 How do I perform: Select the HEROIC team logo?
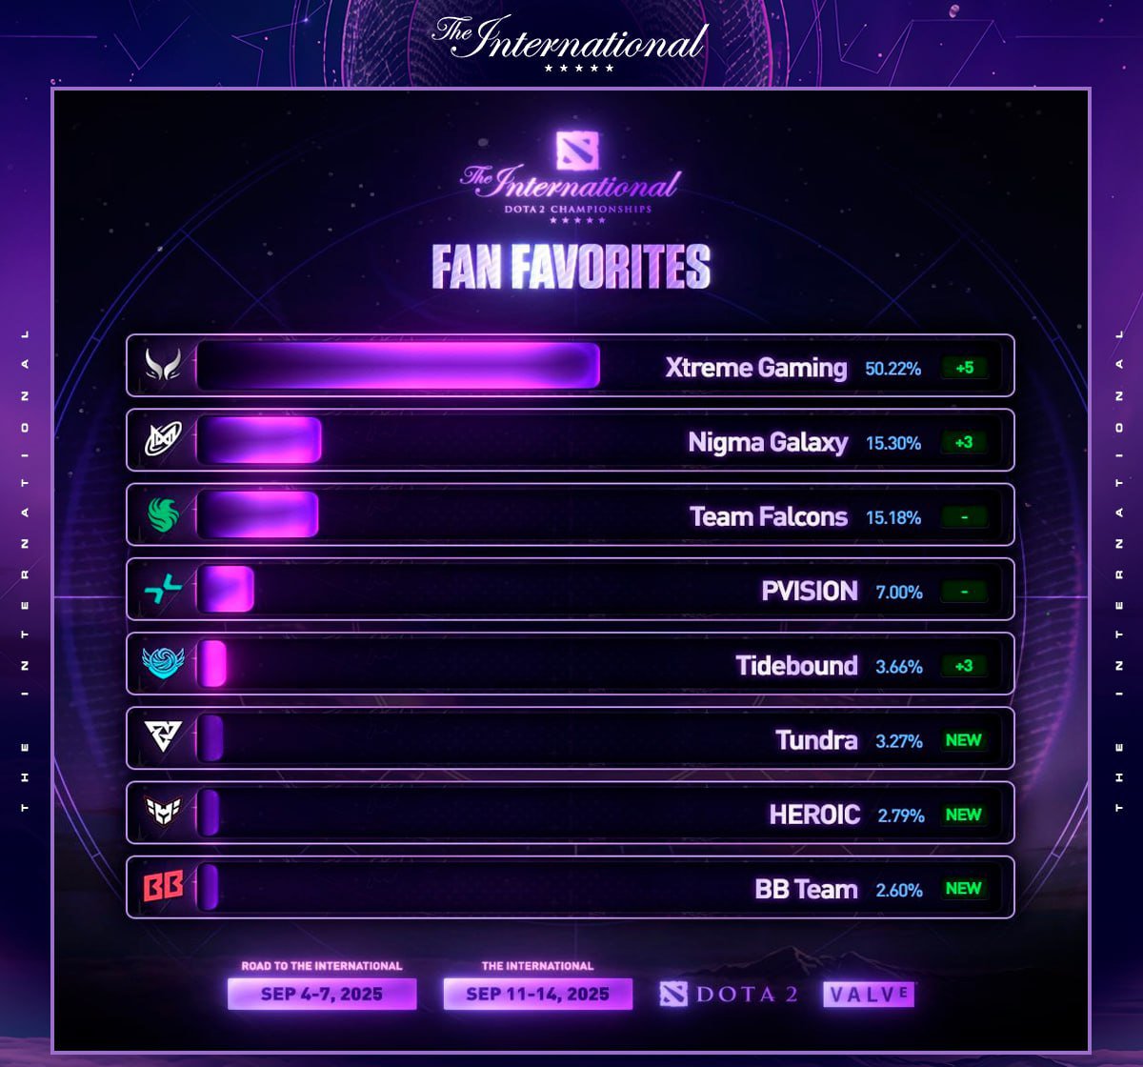point(162,813)
